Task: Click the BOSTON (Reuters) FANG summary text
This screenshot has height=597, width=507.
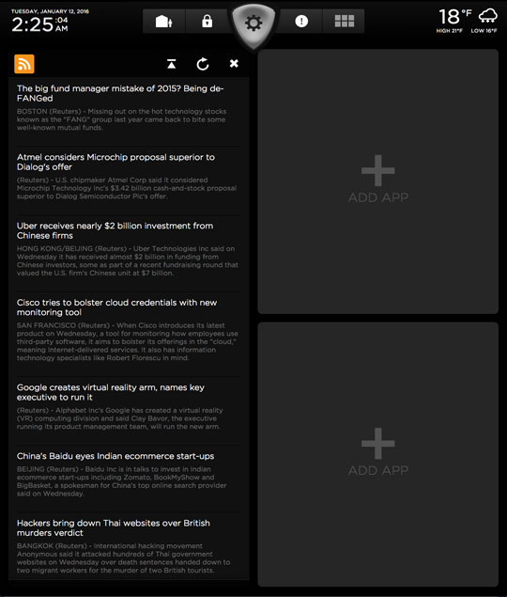Action: (121, 119)
